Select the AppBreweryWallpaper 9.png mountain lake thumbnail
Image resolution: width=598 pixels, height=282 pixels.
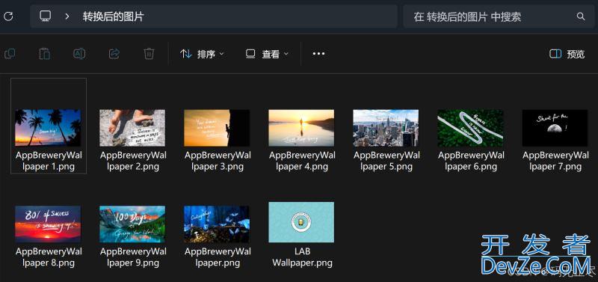click(132, 224)
